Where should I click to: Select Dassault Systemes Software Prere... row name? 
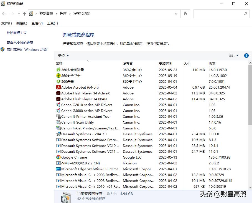point(90,140)
